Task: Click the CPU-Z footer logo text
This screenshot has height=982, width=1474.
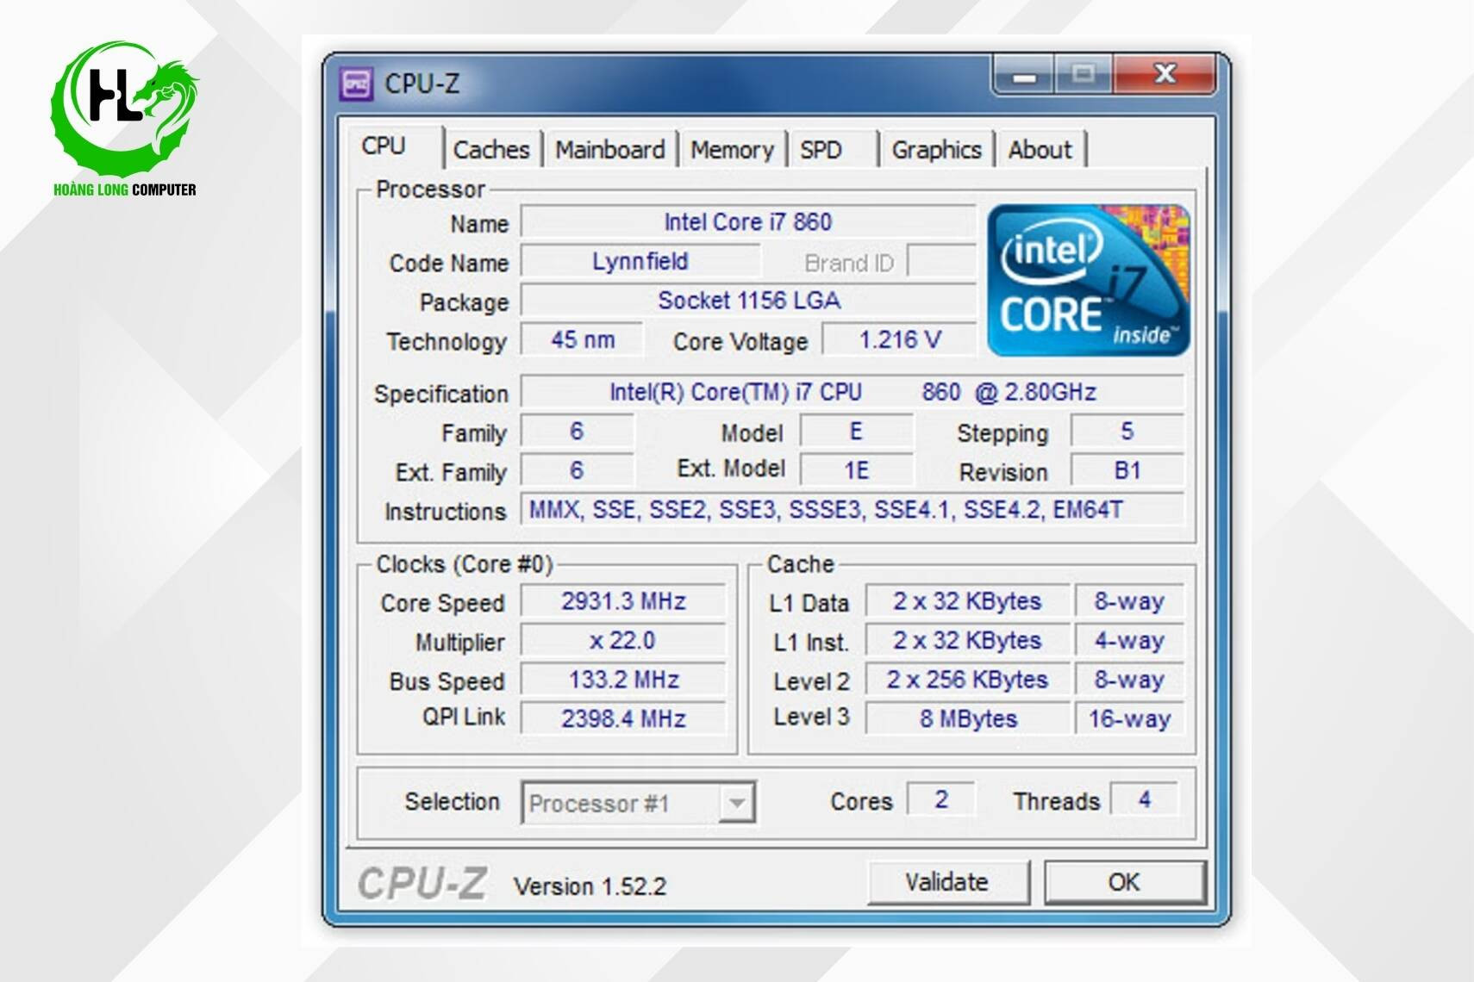Action: [422, 885]
